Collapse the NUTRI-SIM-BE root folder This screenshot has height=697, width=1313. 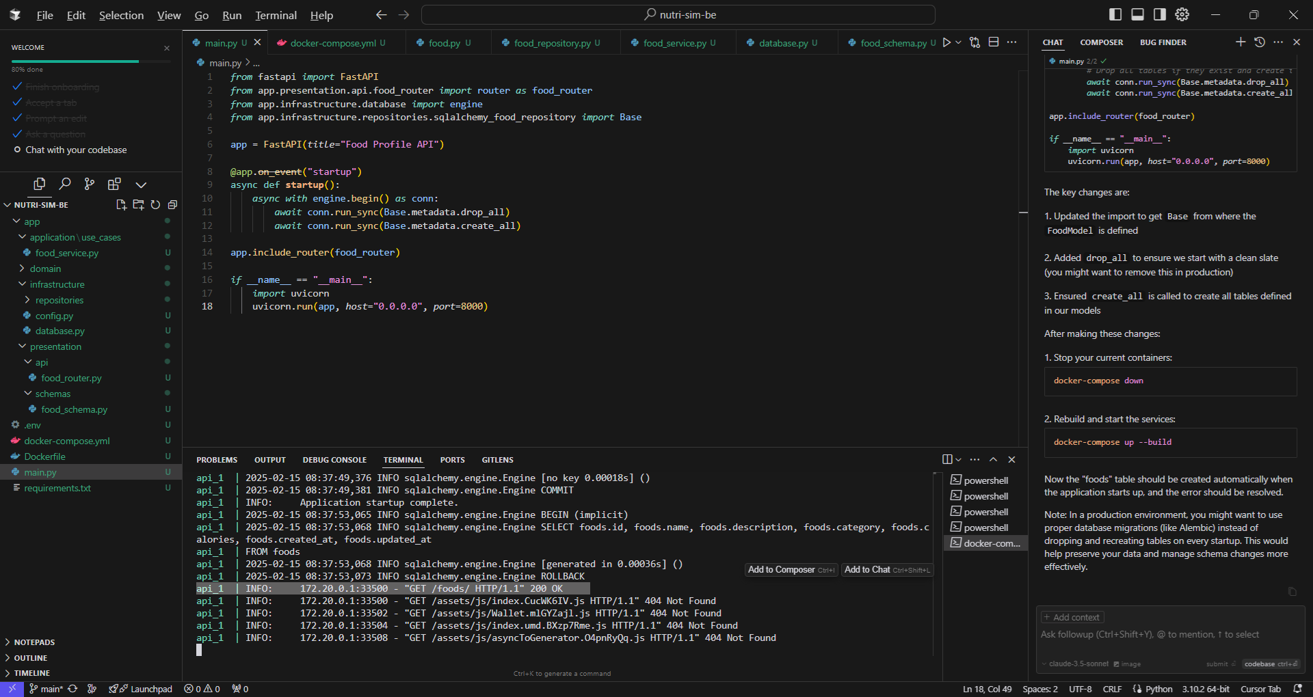(x=8, y=205)
